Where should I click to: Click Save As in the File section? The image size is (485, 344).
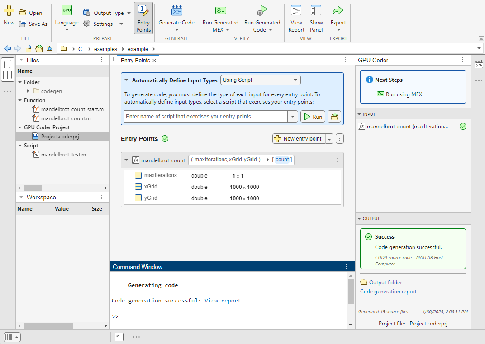[x=33, y=24]
